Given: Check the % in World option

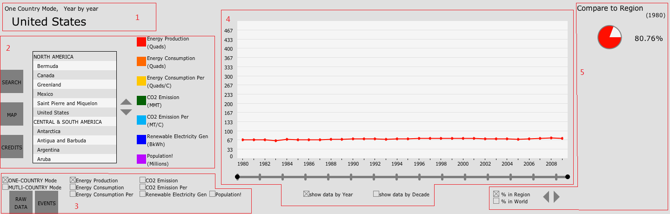Looking at the screenshot, I should pyautogui.click(x=496, y=201).
